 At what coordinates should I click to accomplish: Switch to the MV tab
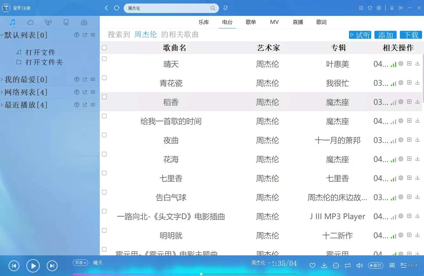[x=274, y=22]
